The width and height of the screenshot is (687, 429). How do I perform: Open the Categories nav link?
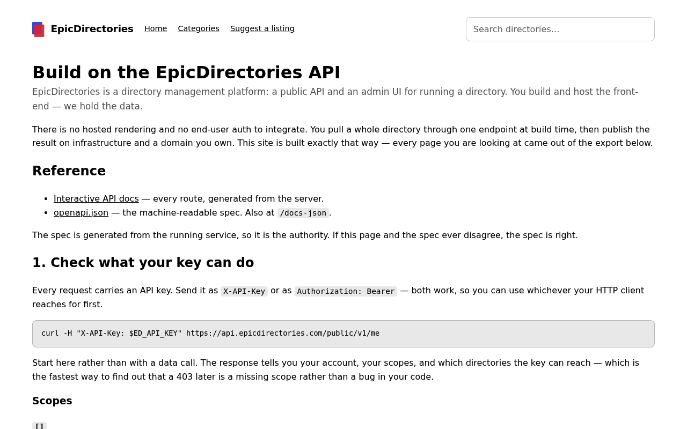point(199,28)
